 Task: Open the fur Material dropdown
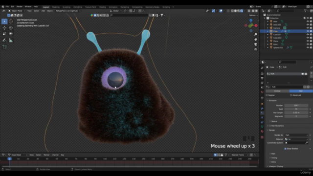tap(296, 139)
